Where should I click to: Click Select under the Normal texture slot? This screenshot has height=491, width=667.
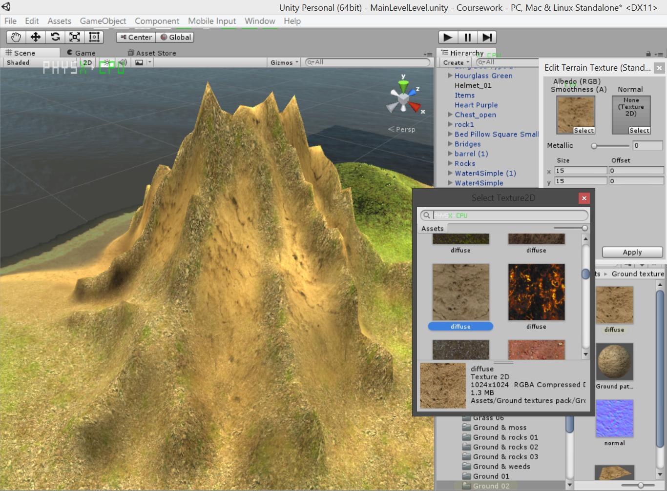point(639,131)
